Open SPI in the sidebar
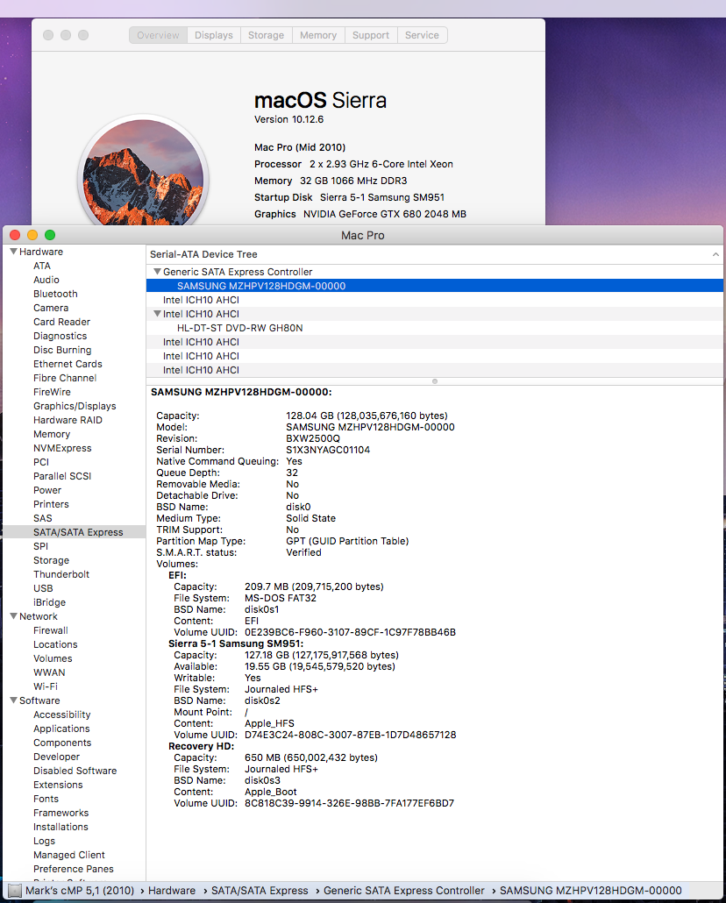 pos(40,546)
